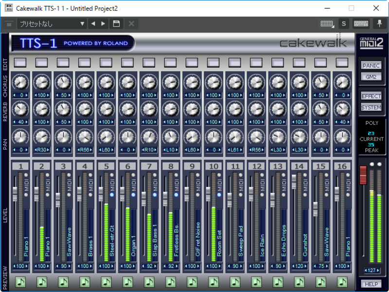Open the Echo Drops instrument selector
The height and width of the screenshot is (292, 389).
point(283,235)
